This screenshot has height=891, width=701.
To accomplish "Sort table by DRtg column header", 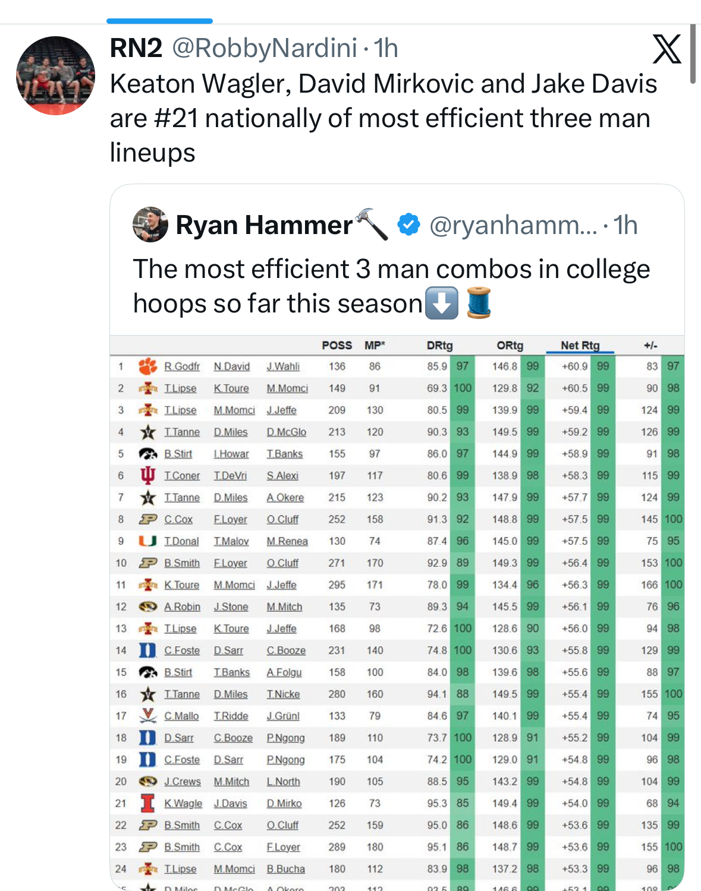I will click(439, 345).
